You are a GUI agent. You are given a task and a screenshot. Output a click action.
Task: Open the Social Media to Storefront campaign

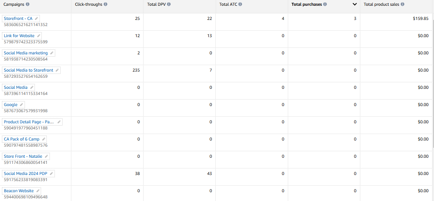[x=28, y=70]
